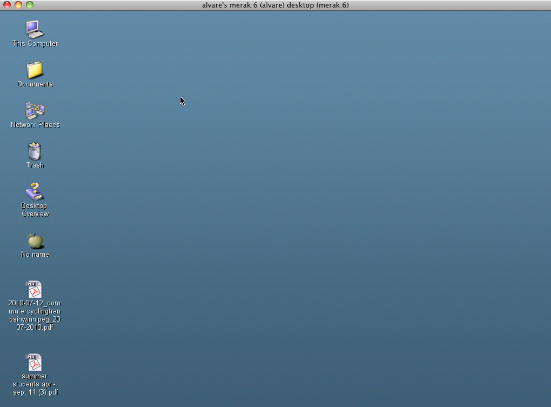Click the summer students PDF file icon
Image resolution: width=551 pixels, height=407 pixels.
tap(34, 362)
